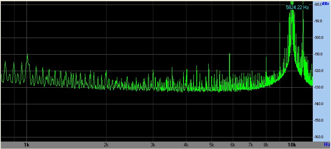
Task: Select the 3k frequency axis label
Action: tap(153, 145)
